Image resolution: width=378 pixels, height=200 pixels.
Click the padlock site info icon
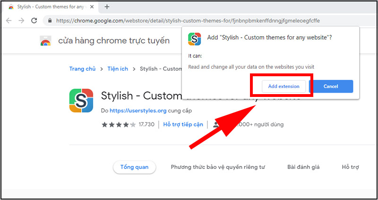(x=50, y=21)
